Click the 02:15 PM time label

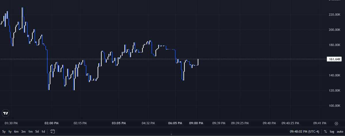click(80, 123)
